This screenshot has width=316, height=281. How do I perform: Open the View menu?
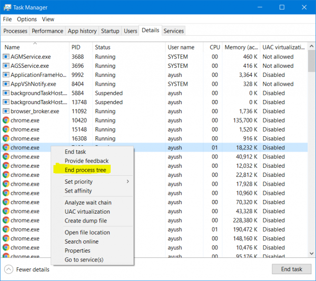tap(48, 19)
